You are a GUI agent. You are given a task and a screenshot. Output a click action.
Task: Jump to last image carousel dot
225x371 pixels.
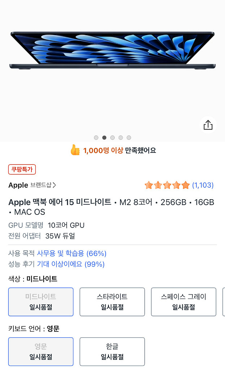click(x=129, y=138)
